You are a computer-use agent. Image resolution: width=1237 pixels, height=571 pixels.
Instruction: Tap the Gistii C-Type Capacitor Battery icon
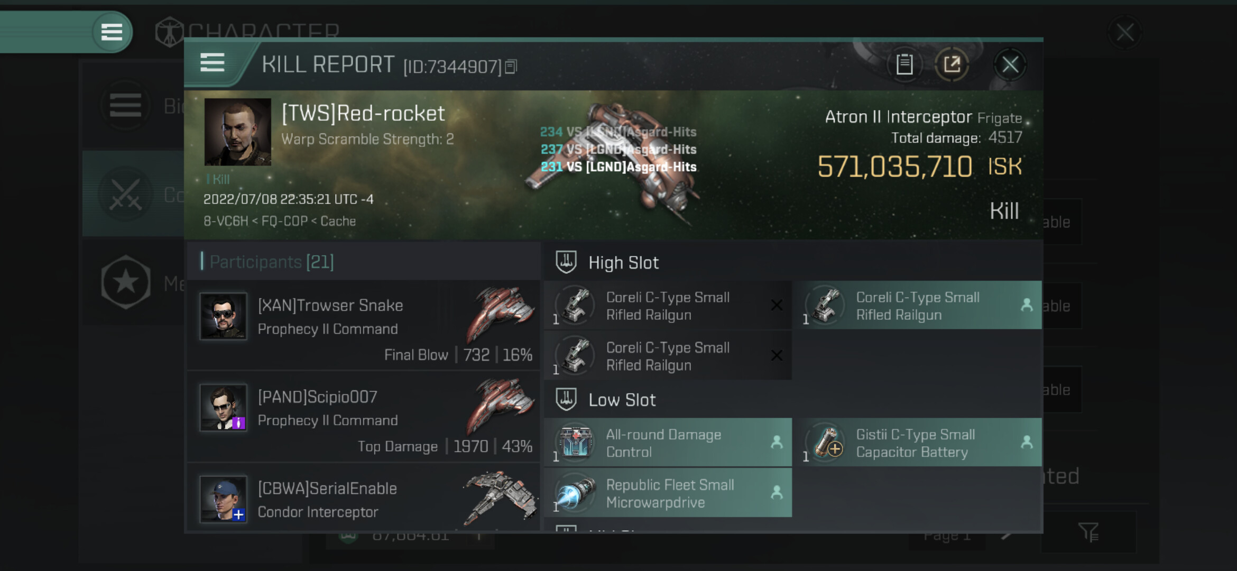click(826, 443)
